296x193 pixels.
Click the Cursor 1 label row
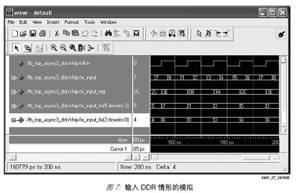[x=70, y=149]
